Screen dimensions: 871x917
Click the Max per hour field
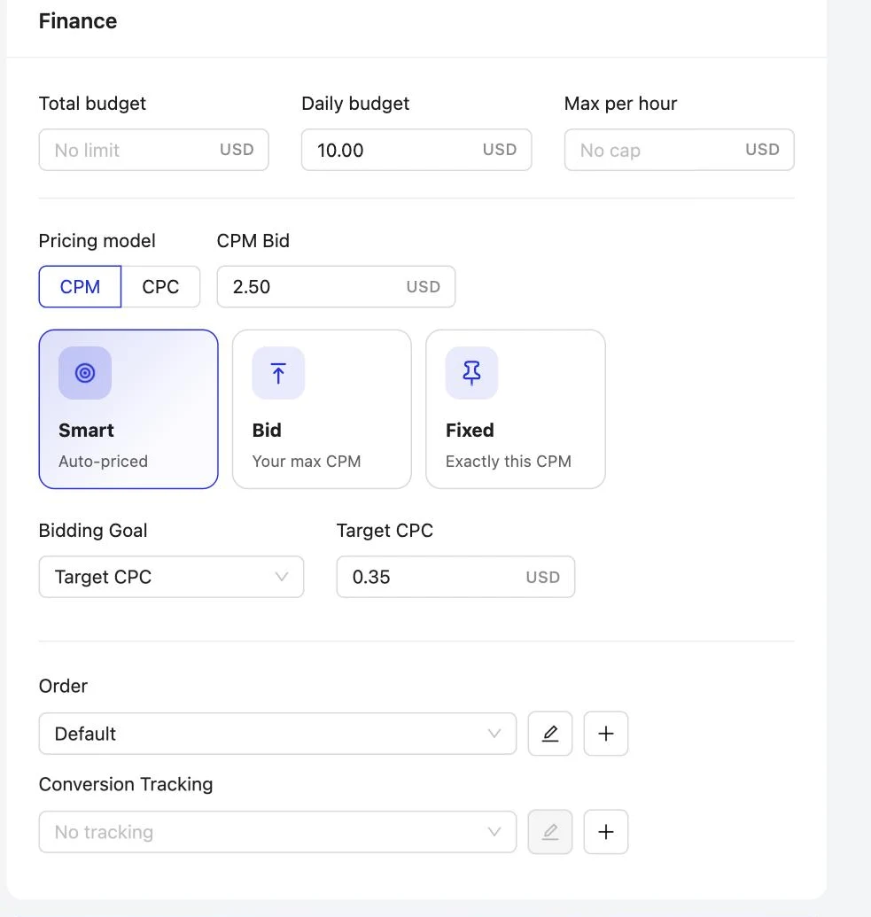pyautogui.click(x=679, y=150)
